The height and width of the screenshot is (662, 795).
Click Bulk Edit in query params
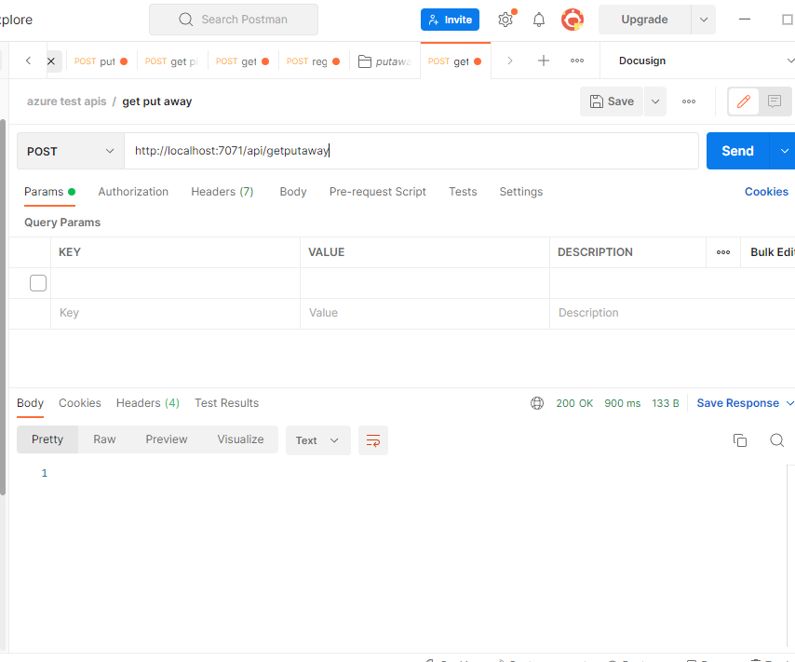point(772,252)
